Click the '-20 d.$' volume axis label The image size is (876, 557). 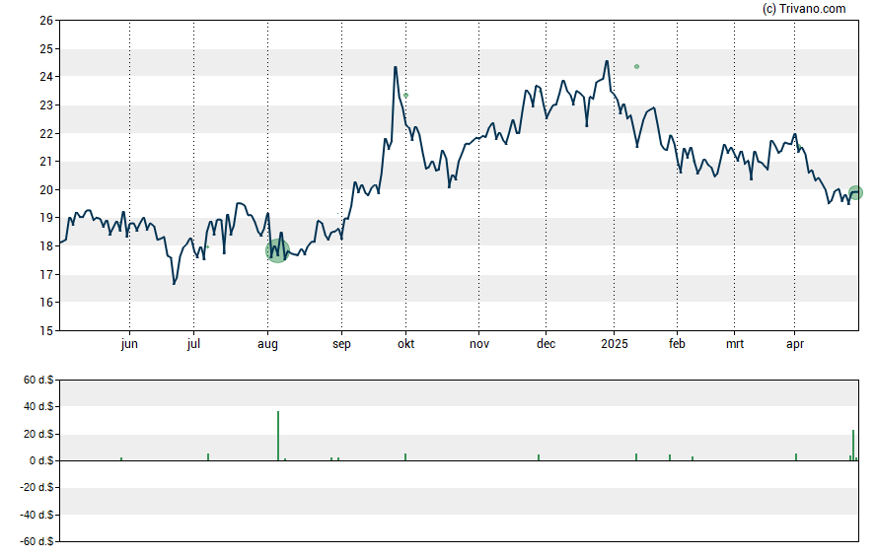click(36, 488)
